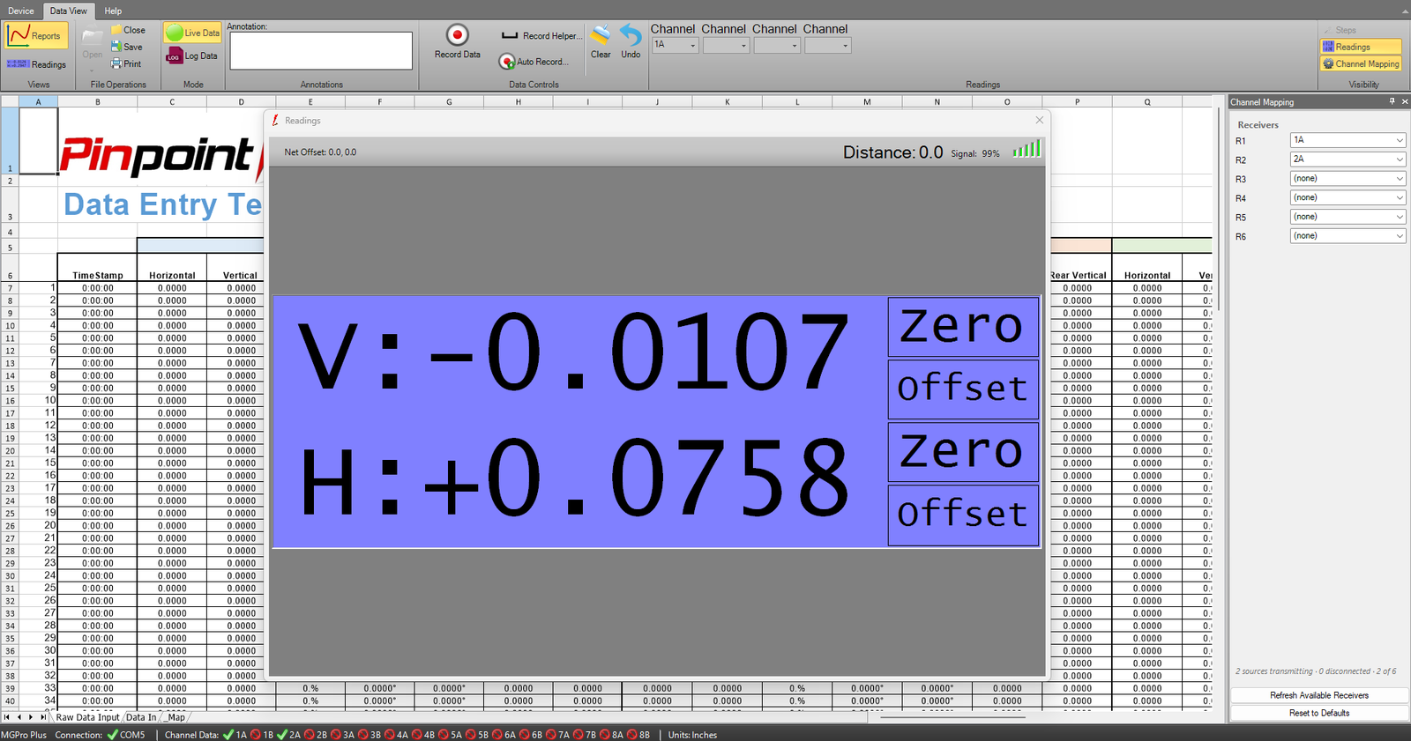Open the Device menu tab
1411x741 pixels.
[21, 11]
